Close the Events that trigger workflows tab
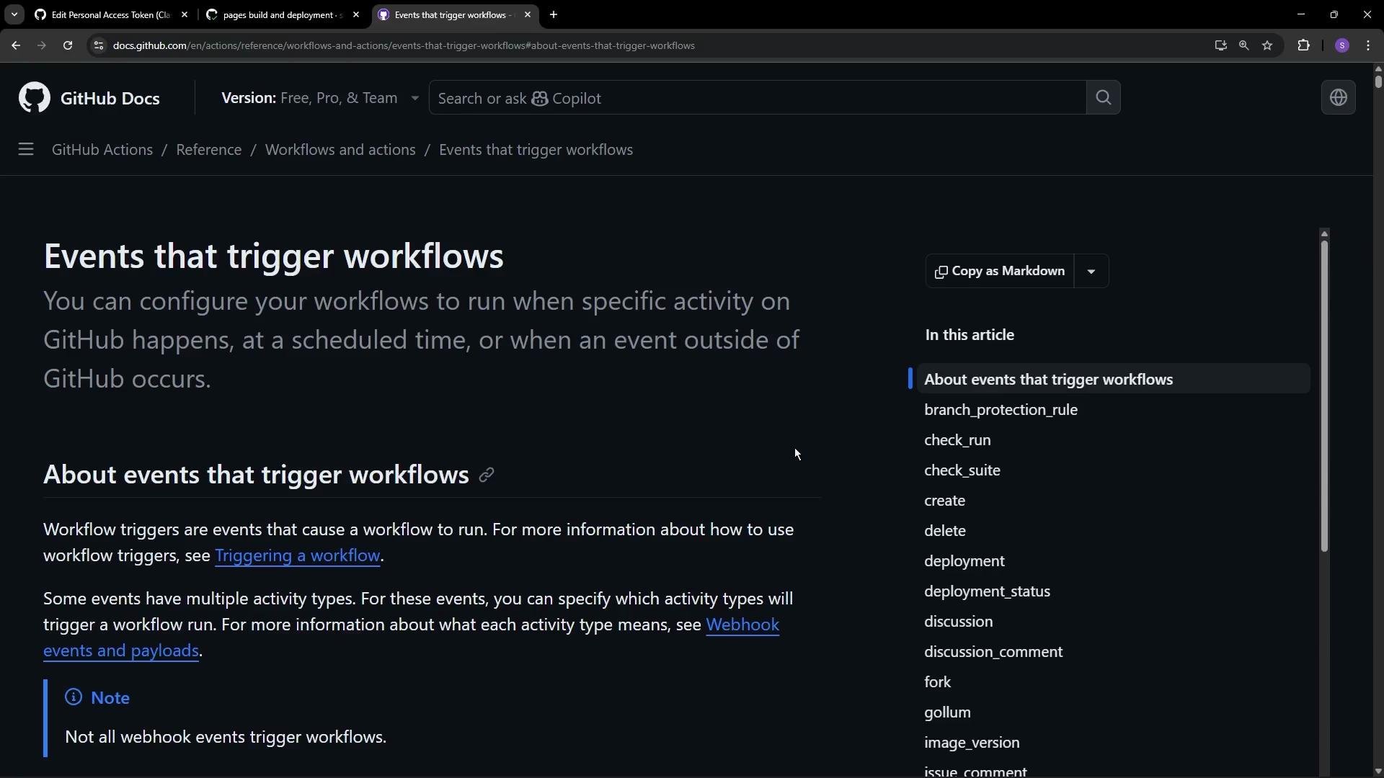 click(528, 14)
